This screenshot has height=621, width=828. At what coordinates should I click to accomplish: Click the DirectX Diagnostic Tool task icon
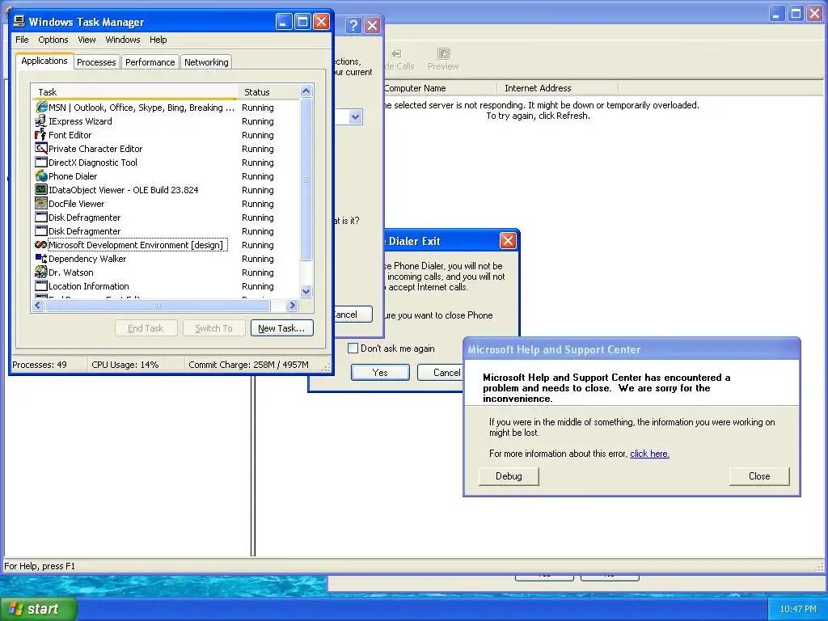tap(41, 162)
